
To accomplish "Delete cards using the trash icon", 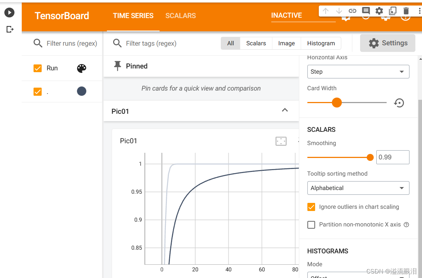I will click(x=405, y=11).
